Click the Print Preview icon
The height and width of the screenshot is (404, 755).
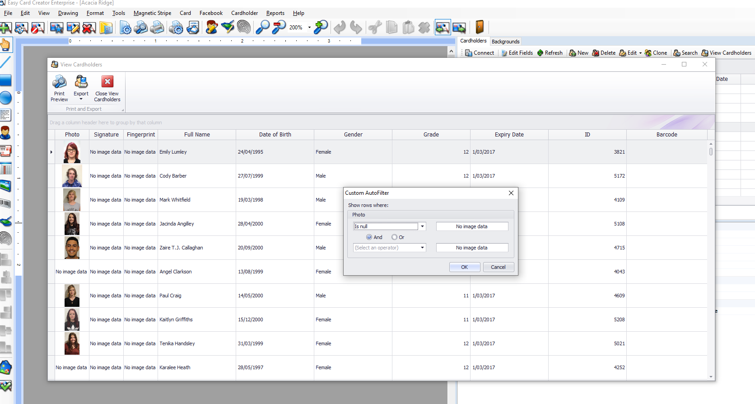point(59,82)
